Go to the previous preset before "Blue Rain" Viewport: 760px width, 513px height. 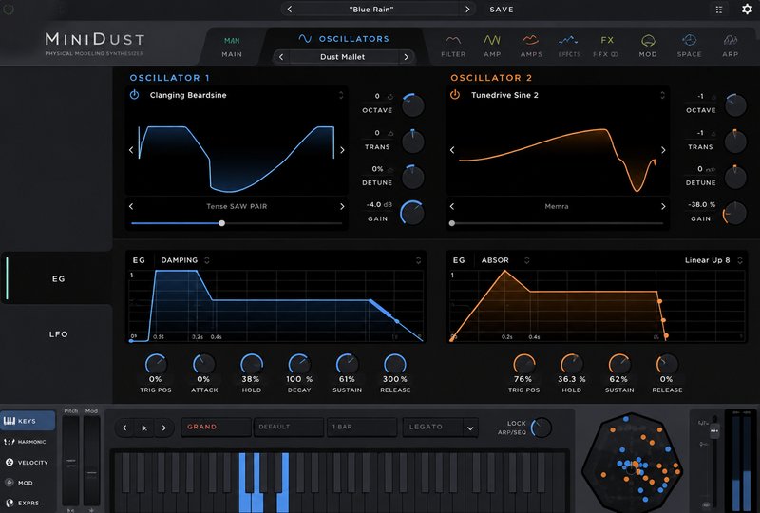click(290, 9)
